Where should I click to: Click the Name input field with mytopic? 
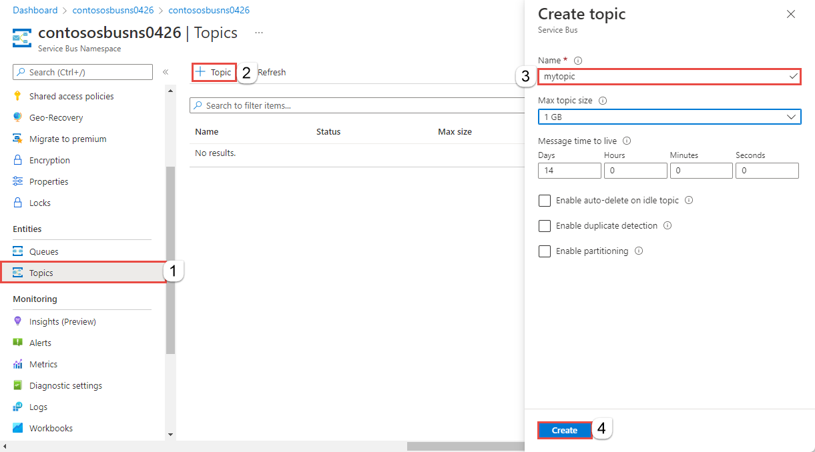pyautogui.click(x=669, y=77)
